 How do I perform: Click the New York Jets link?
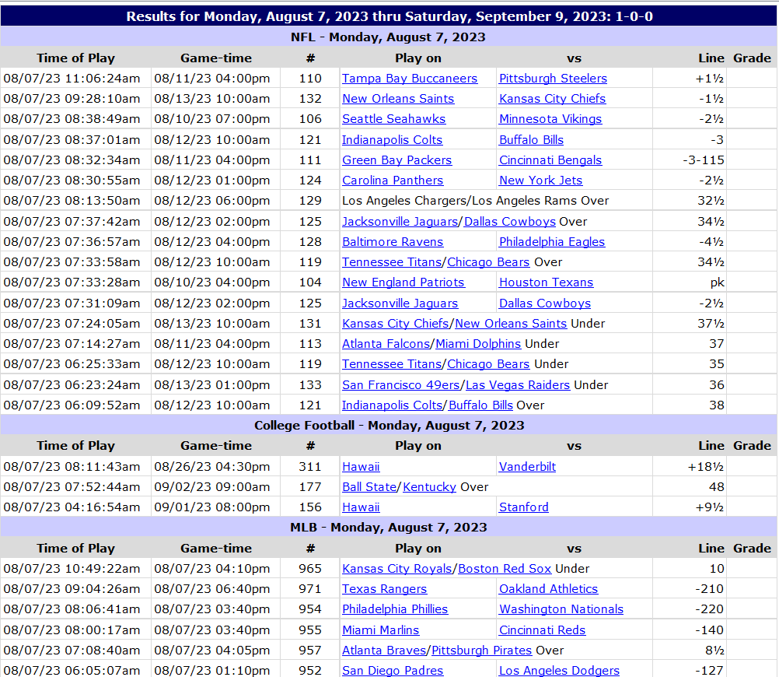click(x=540, y=181)
